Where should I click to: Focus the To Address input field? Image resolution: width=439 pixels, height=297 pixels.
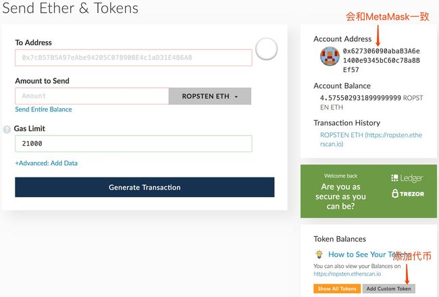133,57
